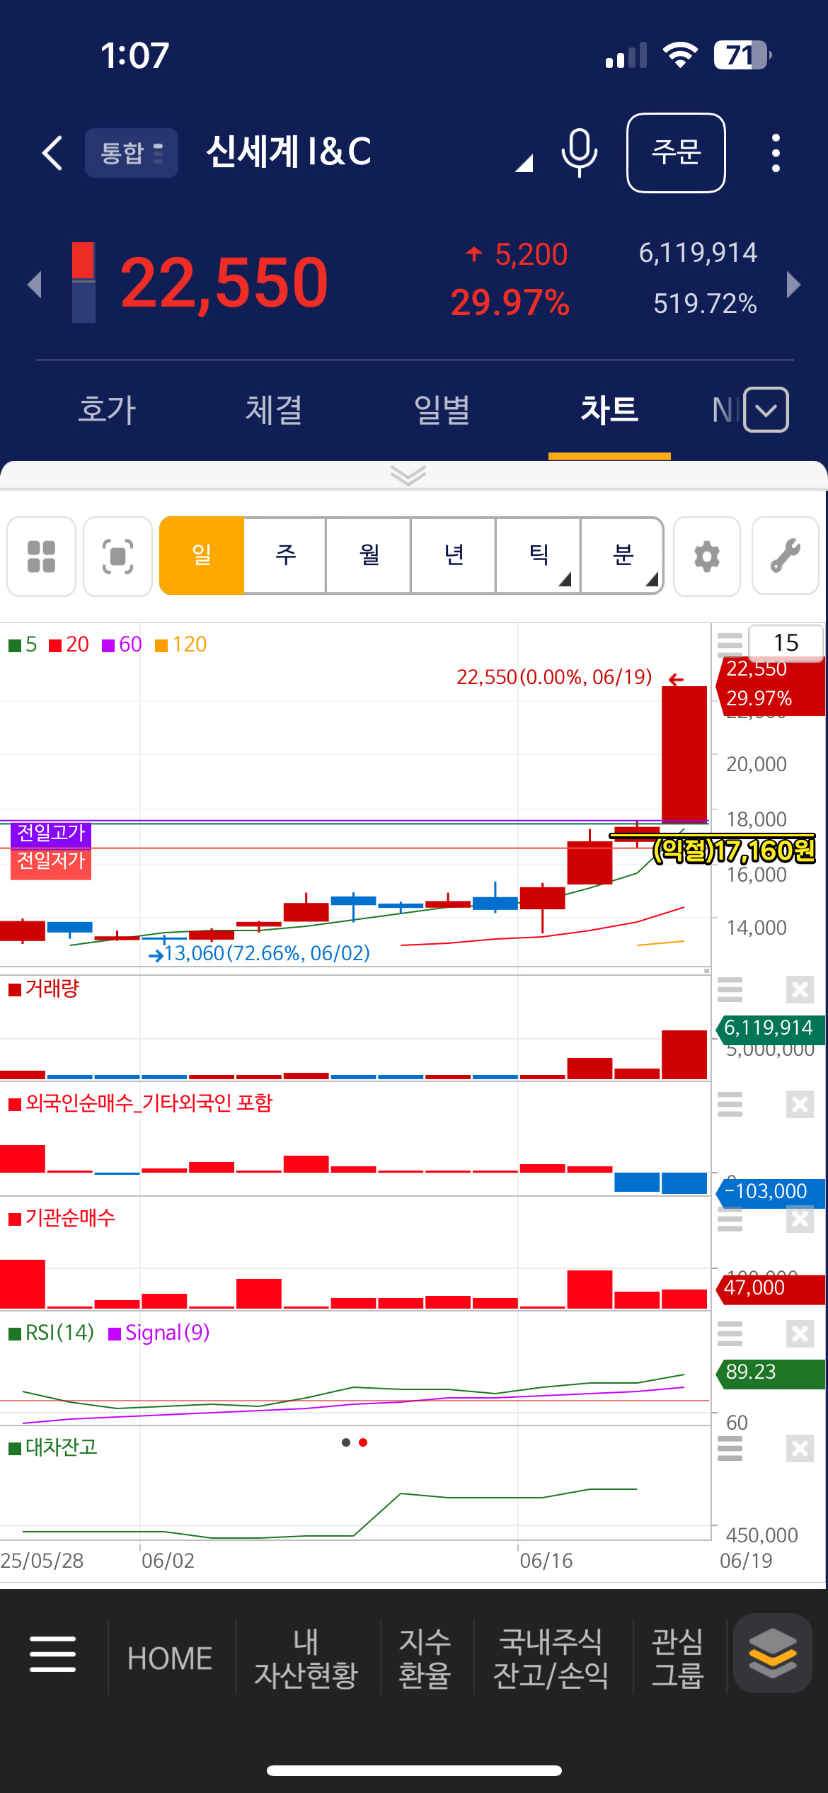Image resolution: width=828 pixels, height=1793 pixels.
Task: Open the chart grid layout icon
Action: [x=41, y=557]
